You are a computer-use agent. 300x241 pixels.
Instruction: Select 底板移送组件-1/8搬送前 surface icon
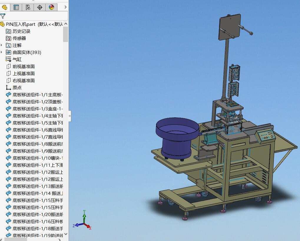[x=9, y=144]
